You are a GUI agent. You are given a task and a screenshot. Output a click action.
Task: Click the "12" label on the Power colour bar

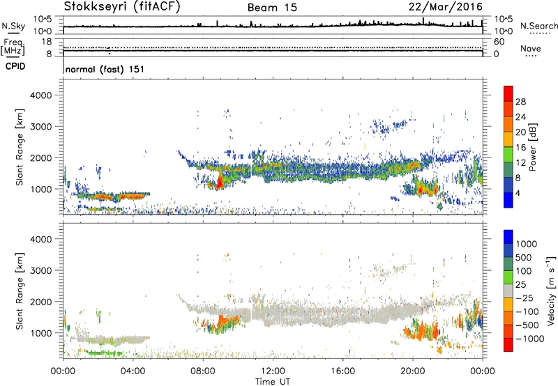coord(520,163)
